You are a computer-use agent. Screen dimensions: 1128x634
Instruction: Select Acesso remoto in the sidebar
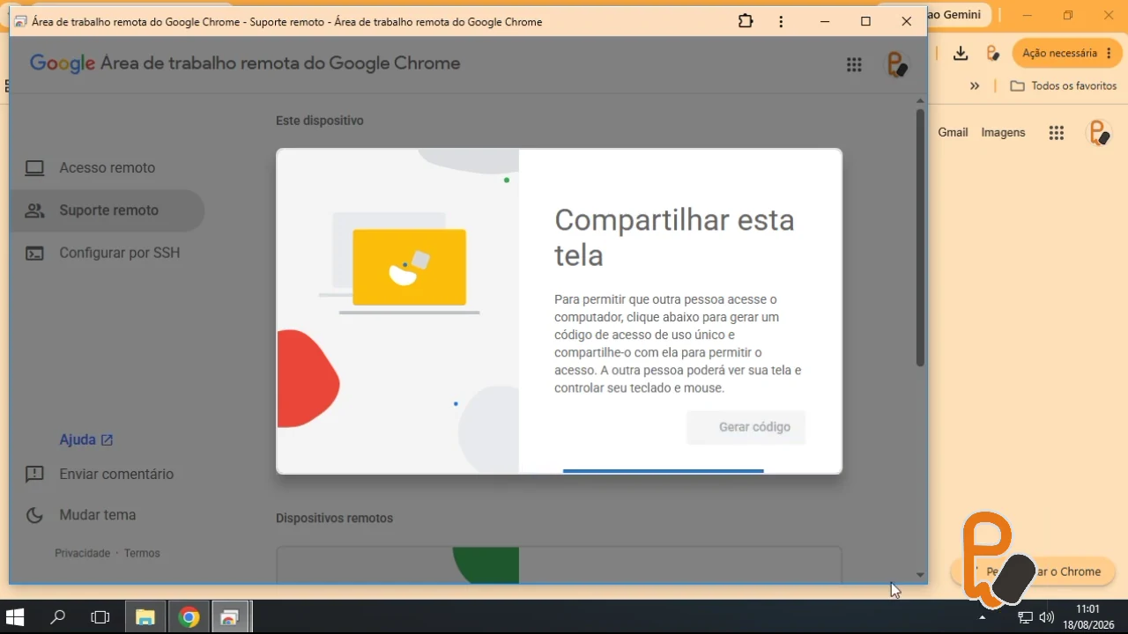(107, 168)
